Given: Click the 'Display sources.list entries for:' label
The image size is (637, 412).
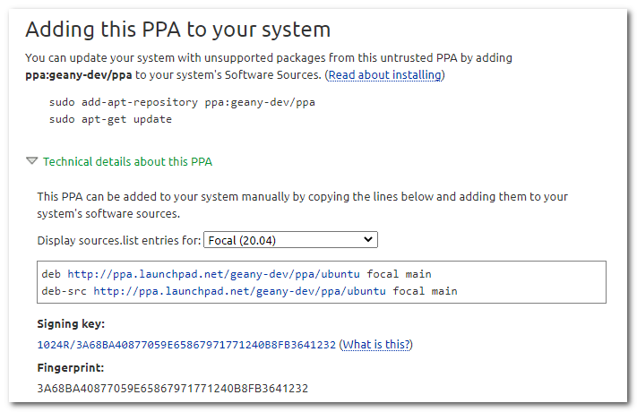Looking at the screenshot, I should 118,241.
